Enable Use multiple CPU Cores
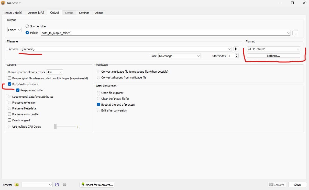Screen dimensions: 309x190 [x=10, y=127]
